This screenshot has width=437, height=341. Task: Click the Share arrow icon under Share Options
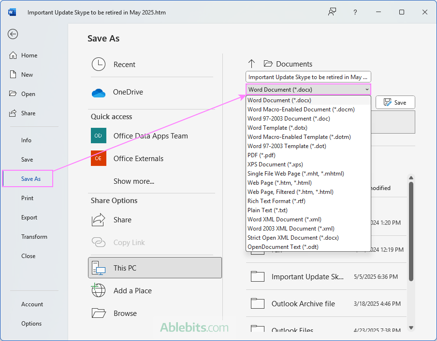pyautogui.click(x=99, y=220)
